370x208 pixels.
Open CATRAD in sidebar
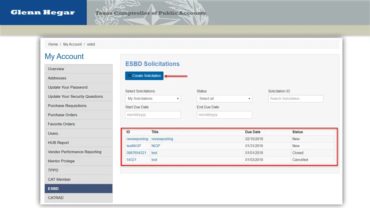[x=78, y=198]
